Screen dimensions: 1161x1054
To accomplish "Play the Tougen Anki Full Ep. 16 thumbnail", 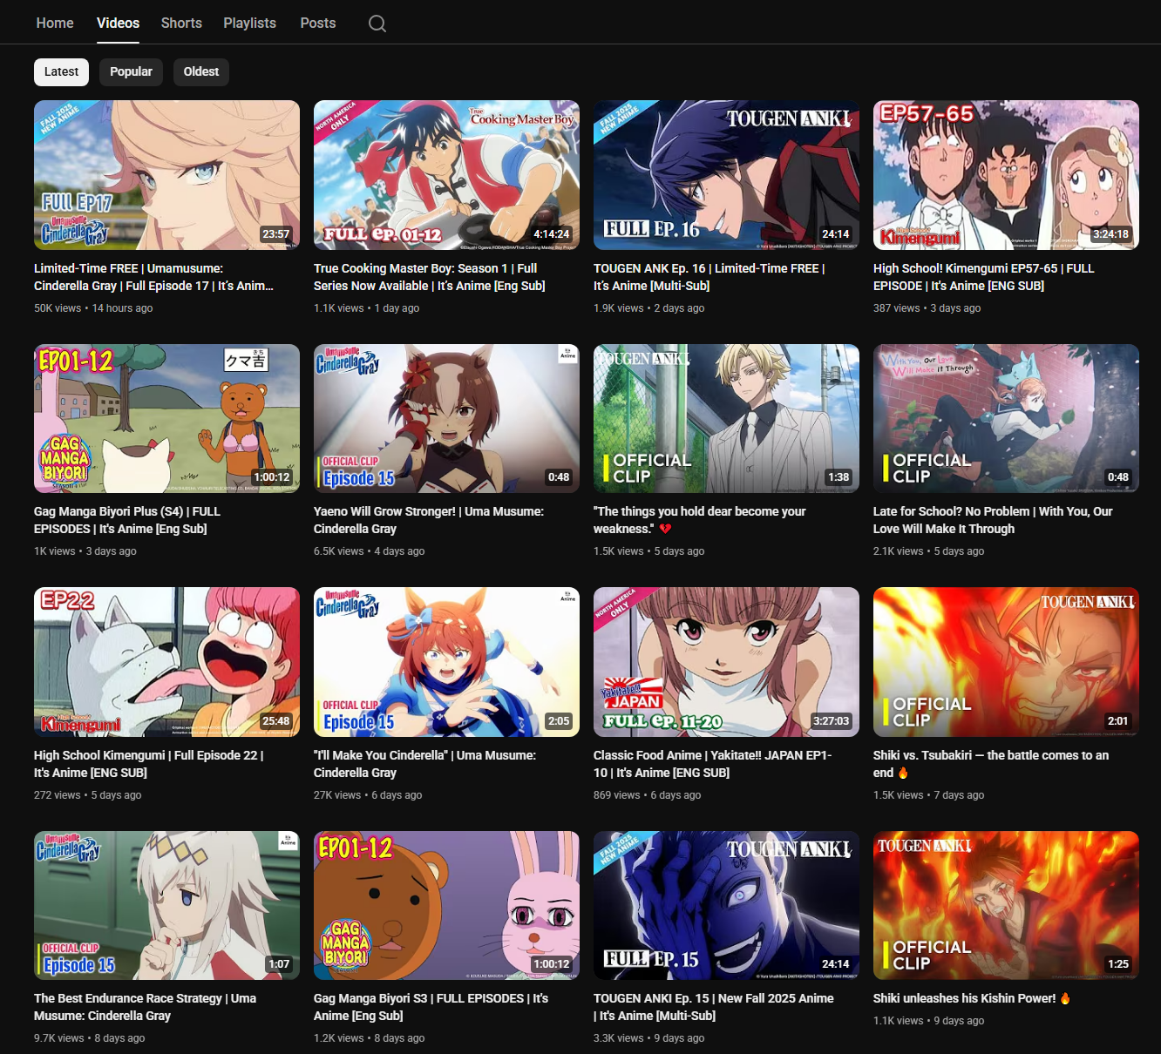I will (726, 175).
